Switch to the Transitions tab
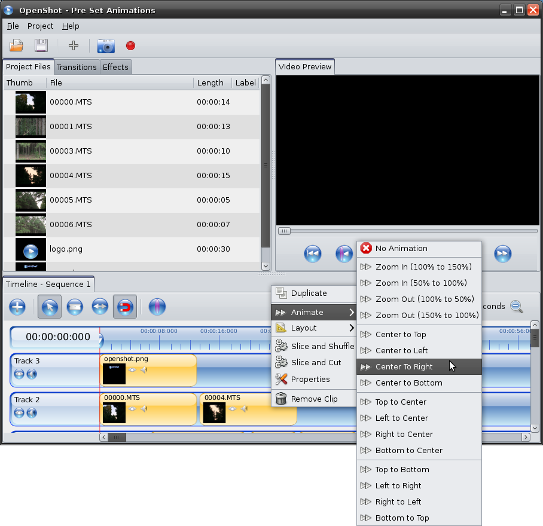543x526 pixels. 77,67
